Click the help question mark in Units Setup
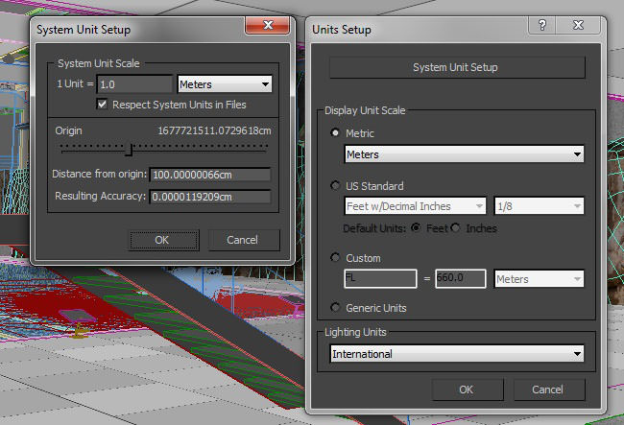This screenshot has height=425, width=624. [x=542, y=25]
